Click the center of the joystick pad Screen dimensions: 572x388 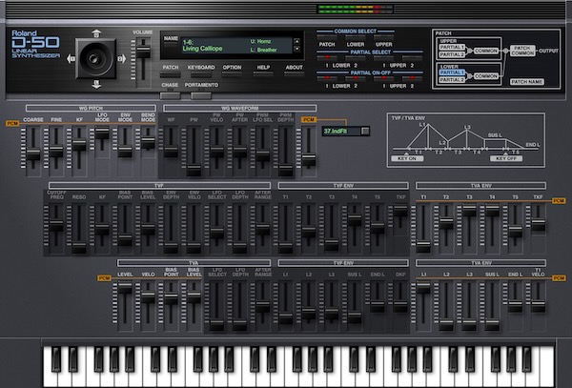[x=96, y=59]
